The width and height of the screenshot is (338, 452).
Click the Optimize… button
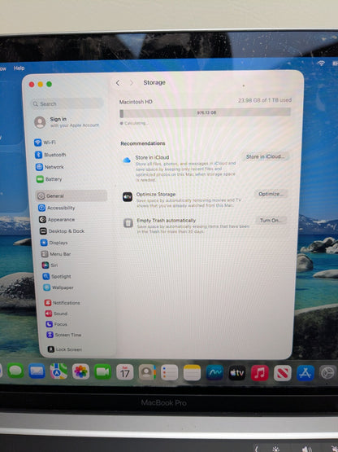click(271, 194)
